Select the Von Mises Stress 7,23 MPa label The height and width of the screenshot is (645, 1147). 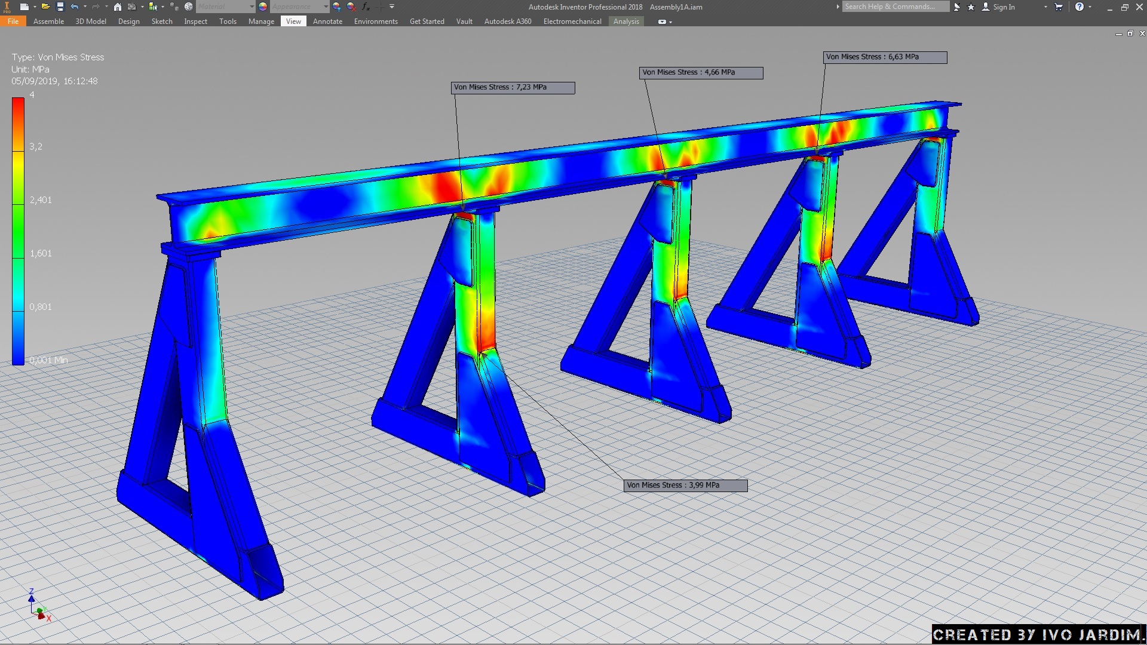[x=513, y=87]
